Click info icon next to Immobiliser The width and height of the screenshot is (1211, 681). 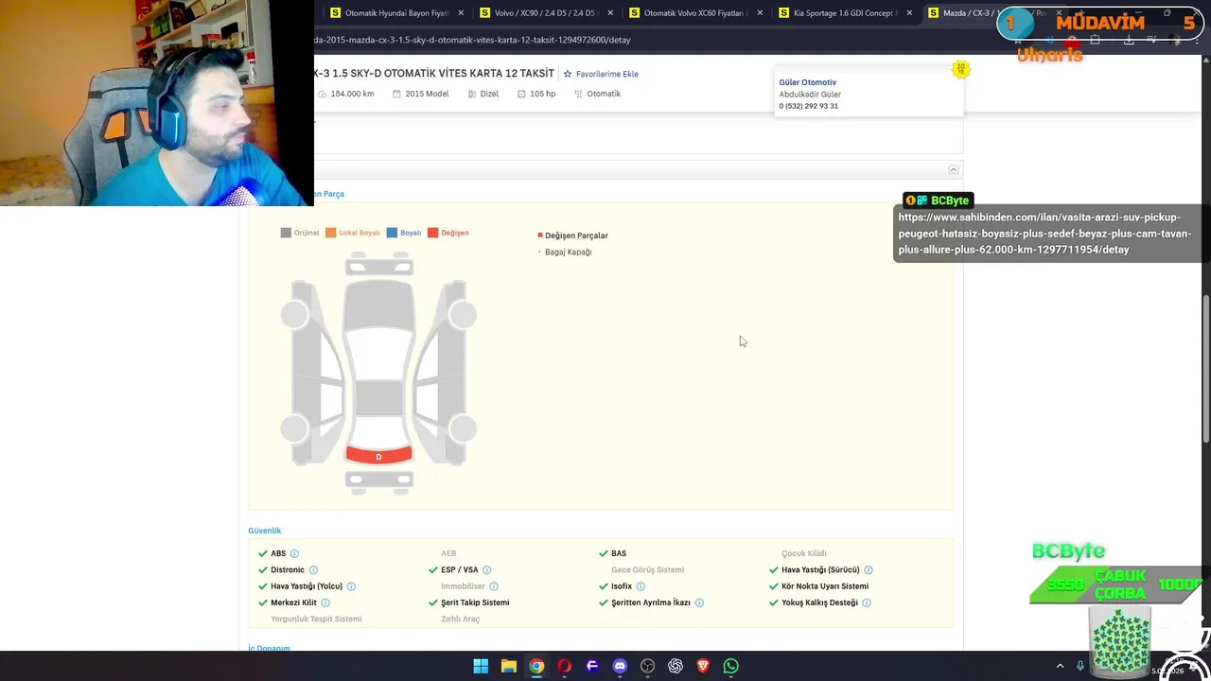494,586
